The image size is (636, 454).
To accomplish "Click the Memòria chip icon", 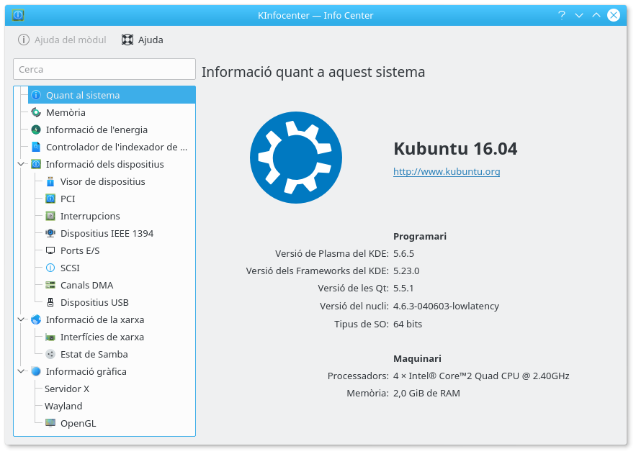I will (x=36, y=112).
